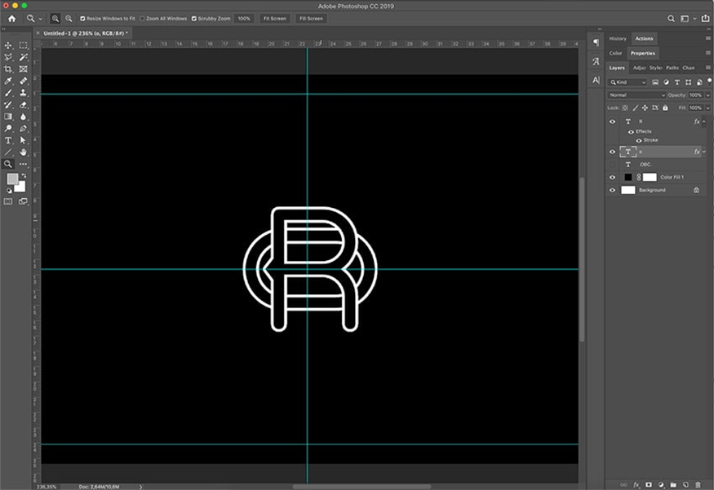Select the Hand tool
The image size is (714, 490).
click(x=24, y=152)
